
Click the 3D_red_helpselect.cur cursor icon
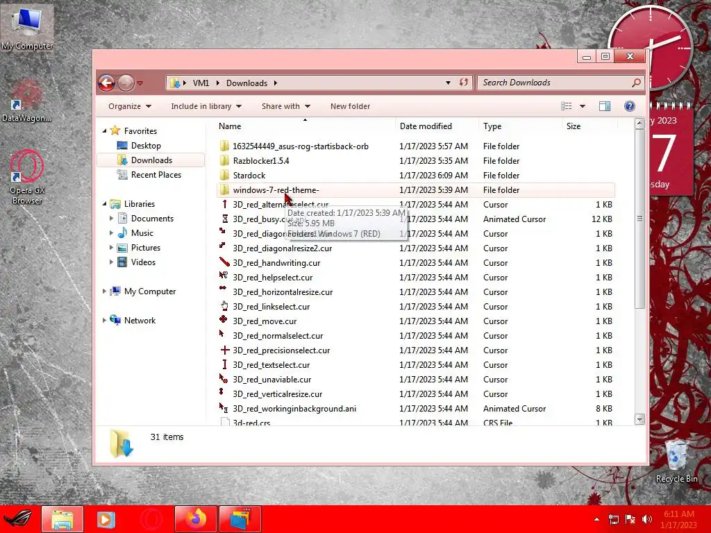[224, 276]
